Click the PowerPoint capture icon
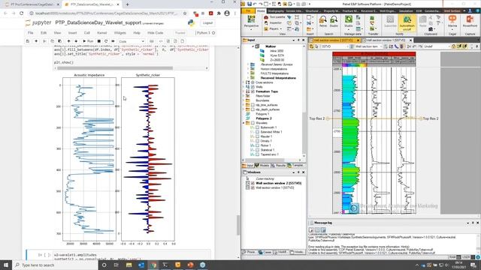481x270 pixels. (470, 22)
